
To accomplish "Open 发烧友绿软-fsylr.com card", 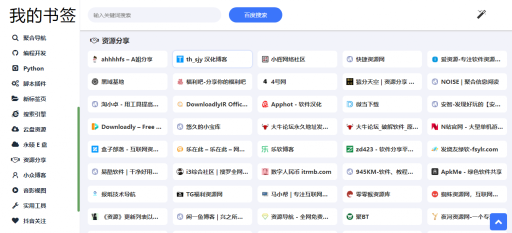I will [467, 149].
